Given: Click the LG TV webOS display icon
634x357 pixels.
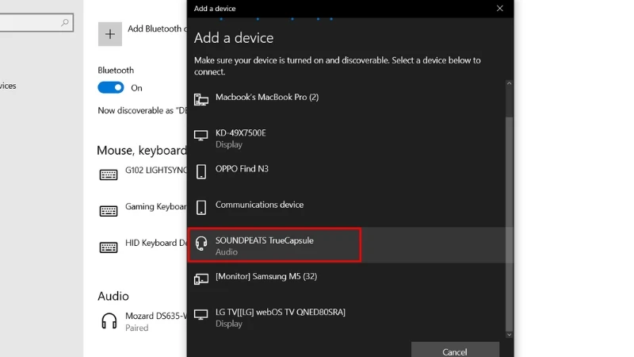Looking at the screenshot, I should point(201,314).
